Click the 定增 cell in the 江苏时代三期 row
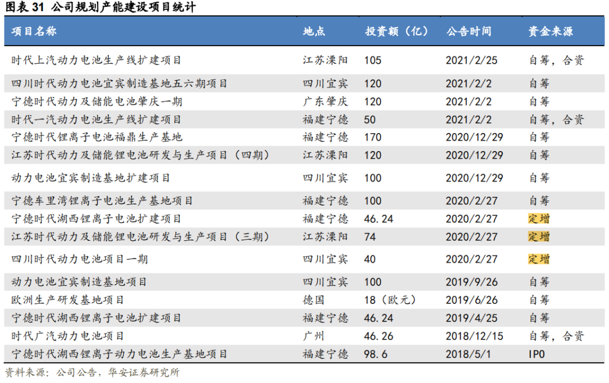 pyautogui.click(x=539, y=237)
